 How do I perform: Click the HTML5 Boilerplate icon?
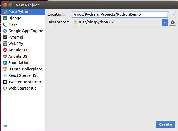coord(5,69)
